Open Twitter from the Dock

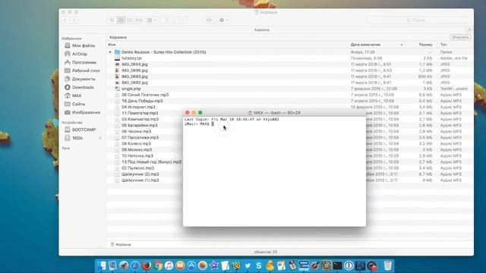click(x=248, y=265)
